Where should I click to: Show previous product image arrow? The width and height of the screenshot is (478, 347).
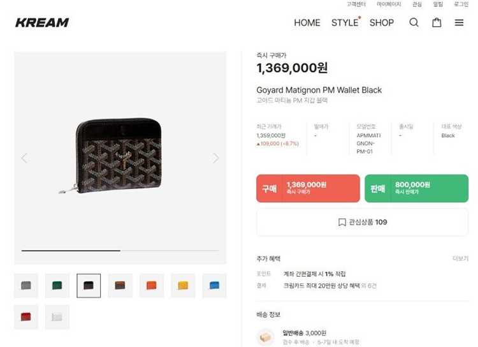point(24,158)
